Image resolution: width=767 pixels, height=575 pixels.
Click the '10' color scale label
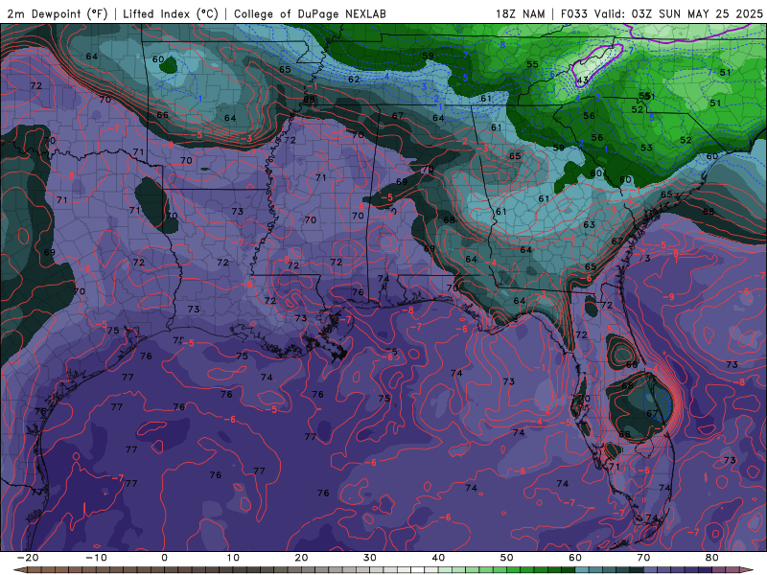point(233,558)
